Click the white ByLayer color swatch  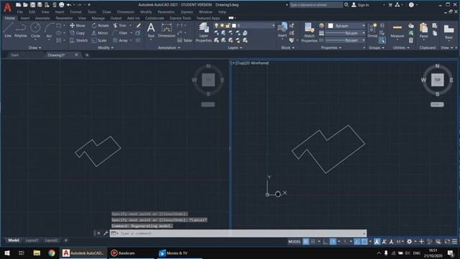pyautogui.click(x=331, y=26)
